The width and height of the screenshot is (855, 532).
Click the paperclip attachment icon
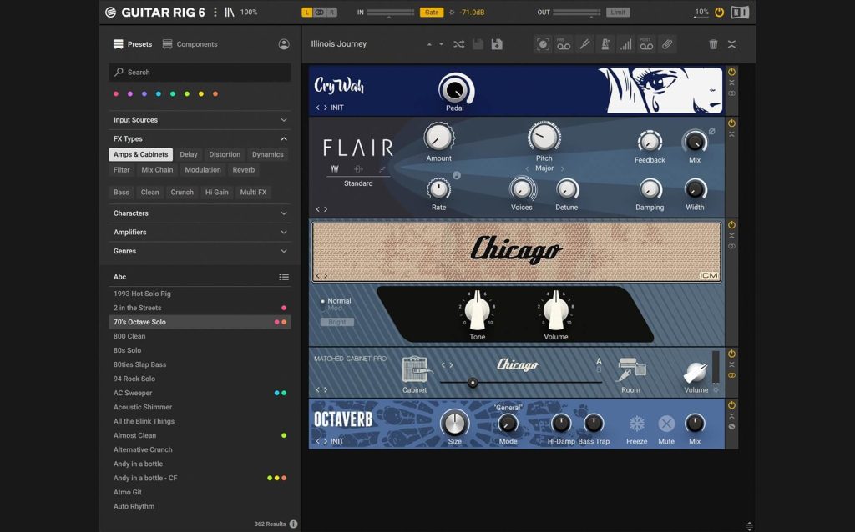tap(666, 44)
